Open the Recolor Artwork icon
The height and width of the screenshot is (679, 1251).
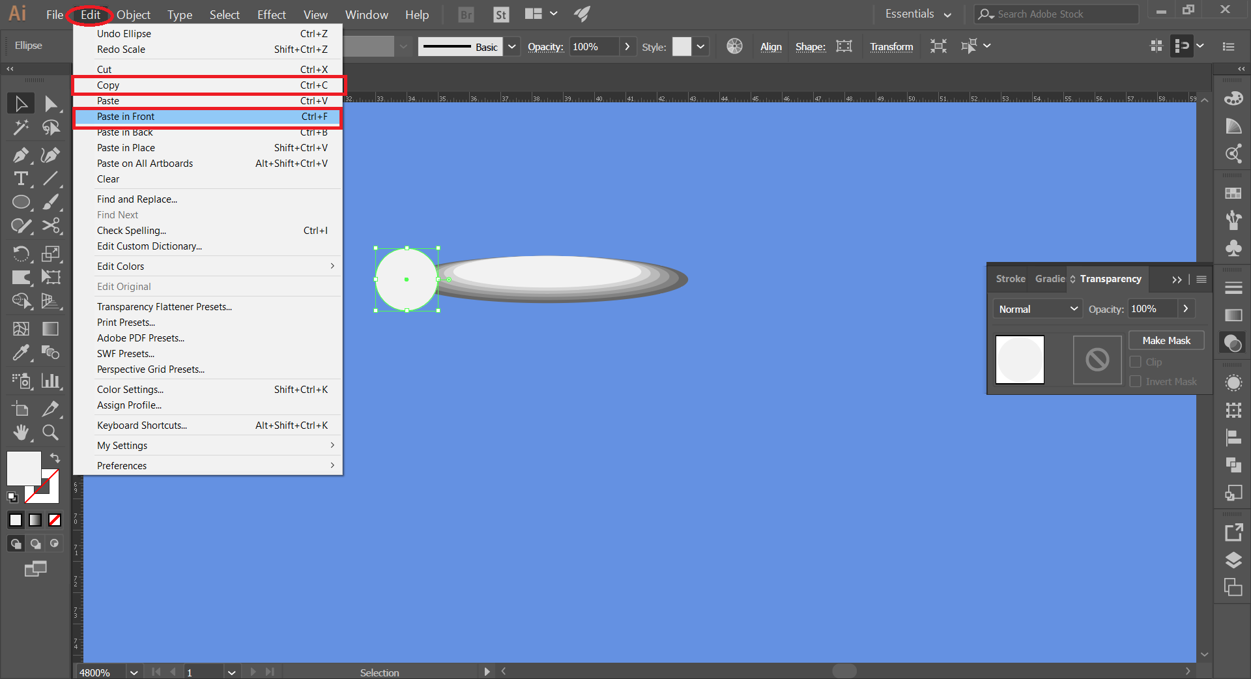(x=734, y=46)
